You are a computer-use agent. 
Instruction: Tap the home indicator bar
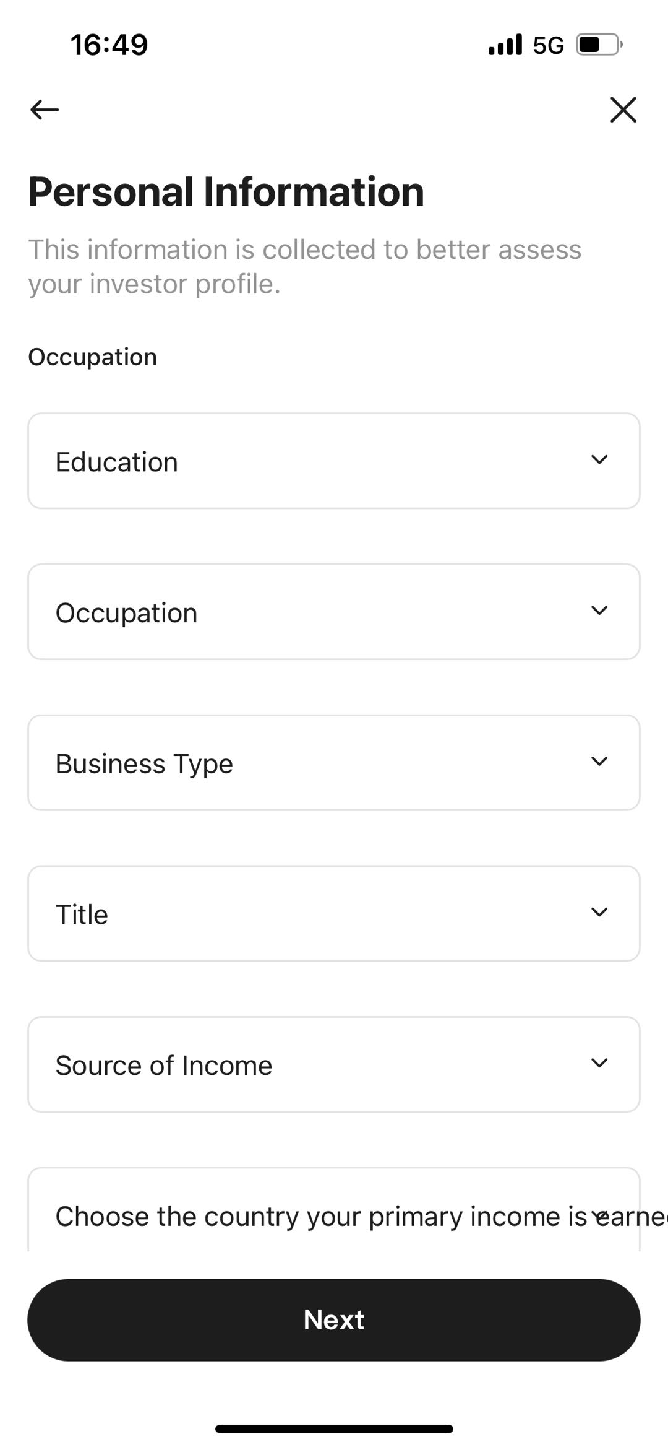coord(334,1429)
